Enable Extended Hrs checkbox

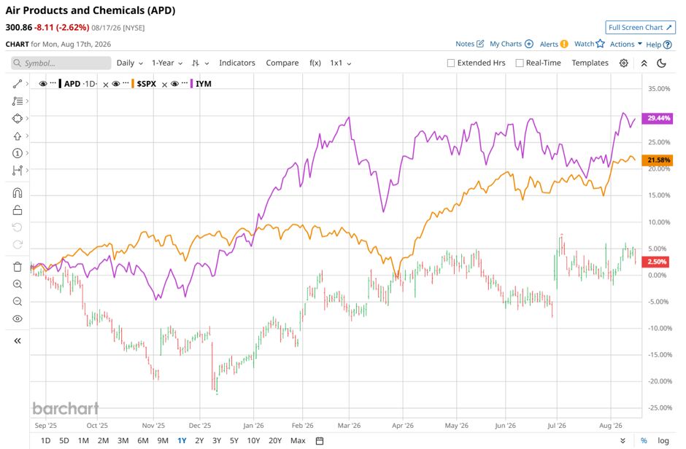450,63
